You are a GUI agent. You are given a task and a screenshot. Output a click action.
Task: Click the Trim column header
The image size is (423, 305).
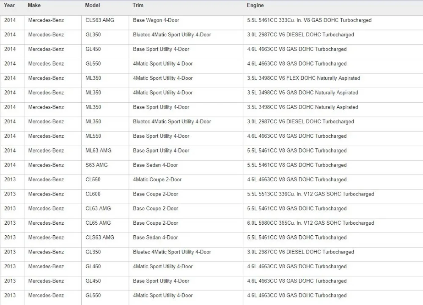pyautogui.click(x=138, y=5)
